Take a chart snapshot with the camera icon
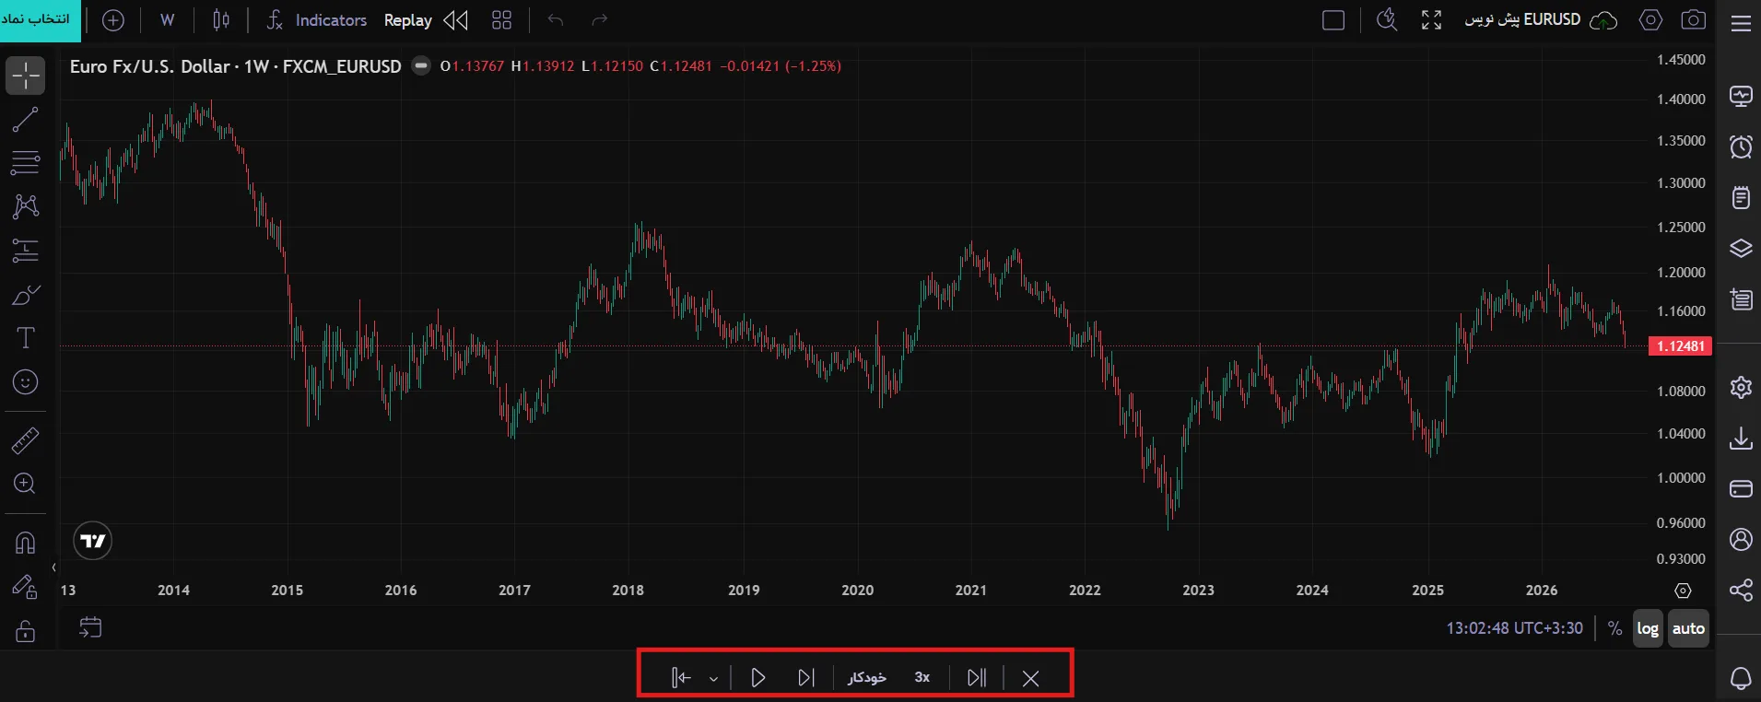 [x=1694, y=20]
